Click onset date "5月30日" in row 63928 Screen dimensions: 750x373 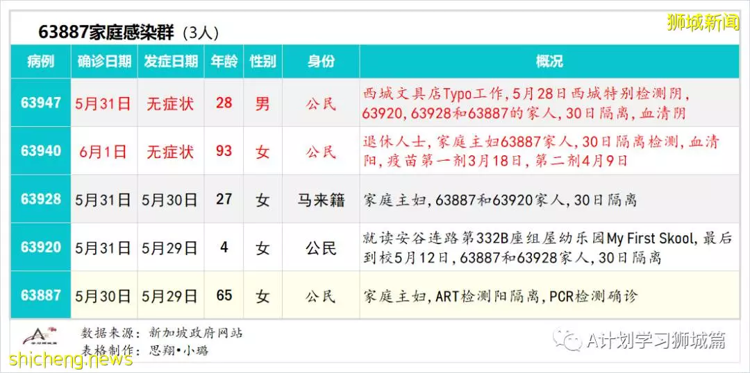point(170,200)
